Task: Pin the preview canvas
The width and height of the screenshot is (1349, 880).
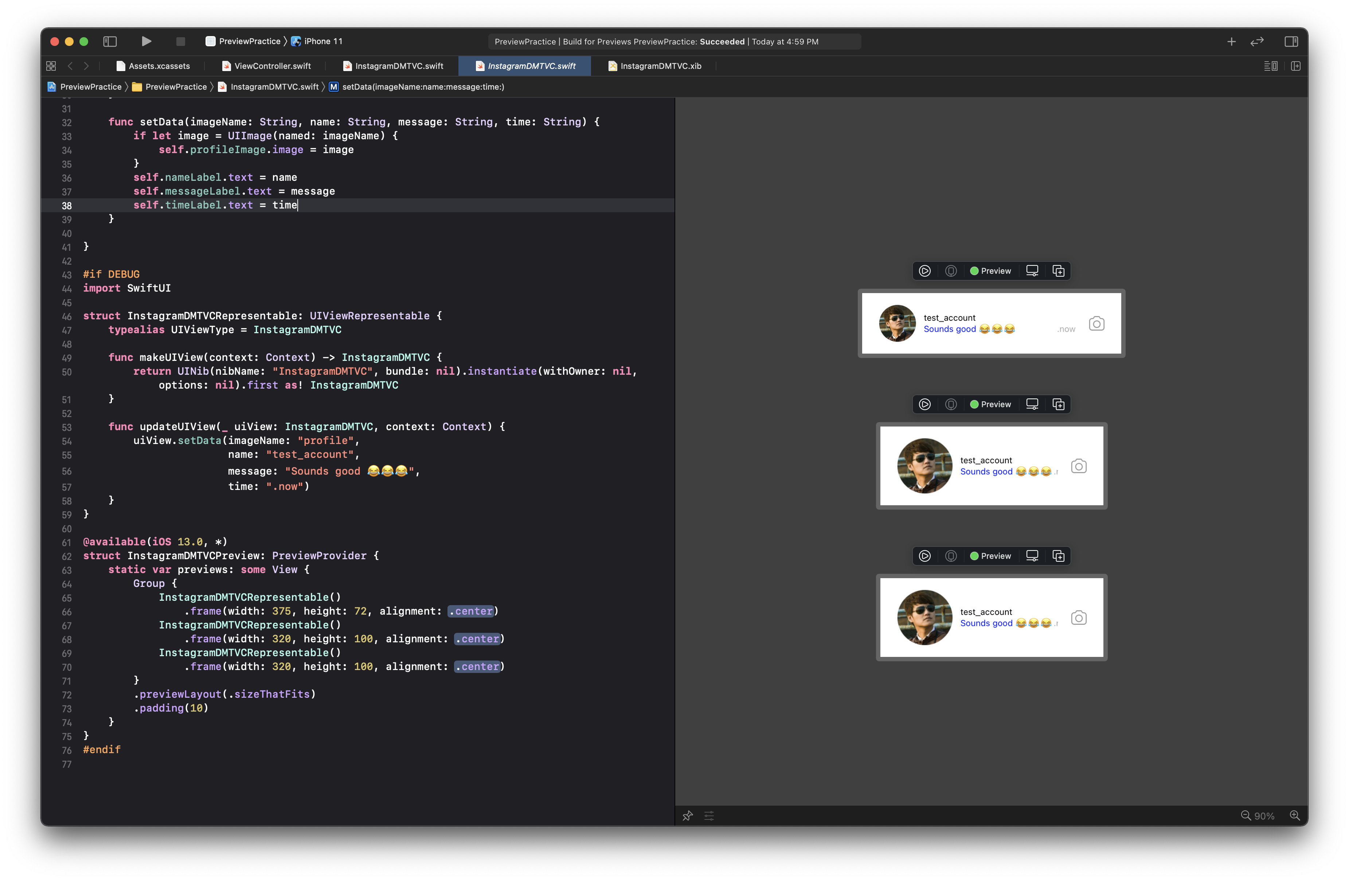Action: [x=688, y=815]
